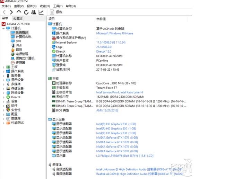Click the 安全性 shield icon
Screen dimensions: 233x179
(x=8, y=110)
